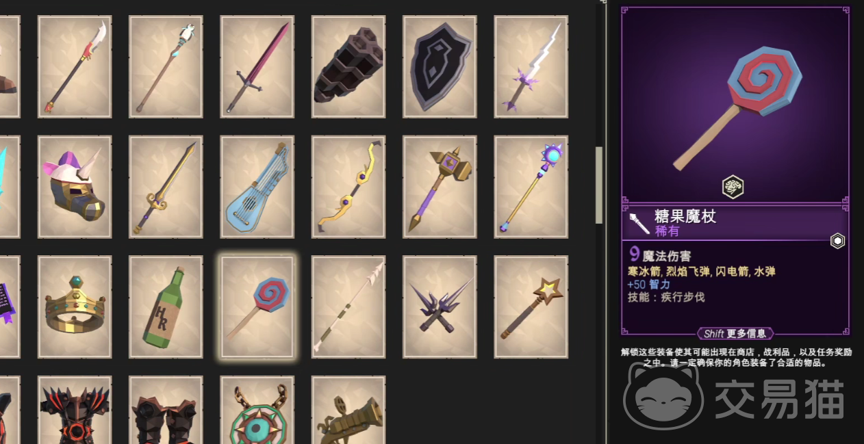864x444 pixels.
Task: Click the hexagon badge under lollipop preview
Action: 733,187
